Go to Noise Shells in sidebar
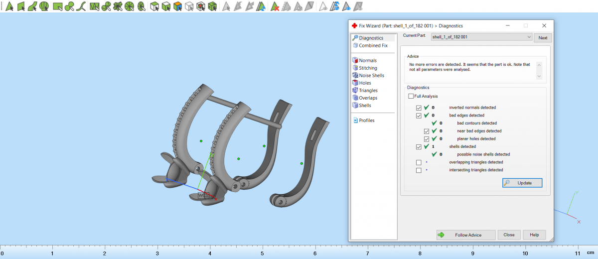 point(371,75)
